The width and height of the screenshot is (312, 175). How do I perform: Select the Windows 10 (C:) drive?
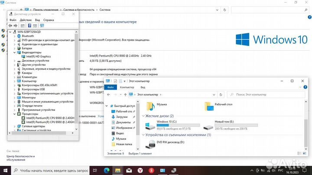(x=172, y=125)
